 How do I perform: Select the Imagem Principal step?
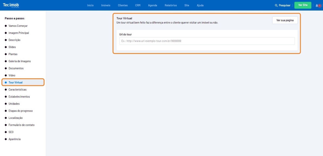click(x=19, y=33)
